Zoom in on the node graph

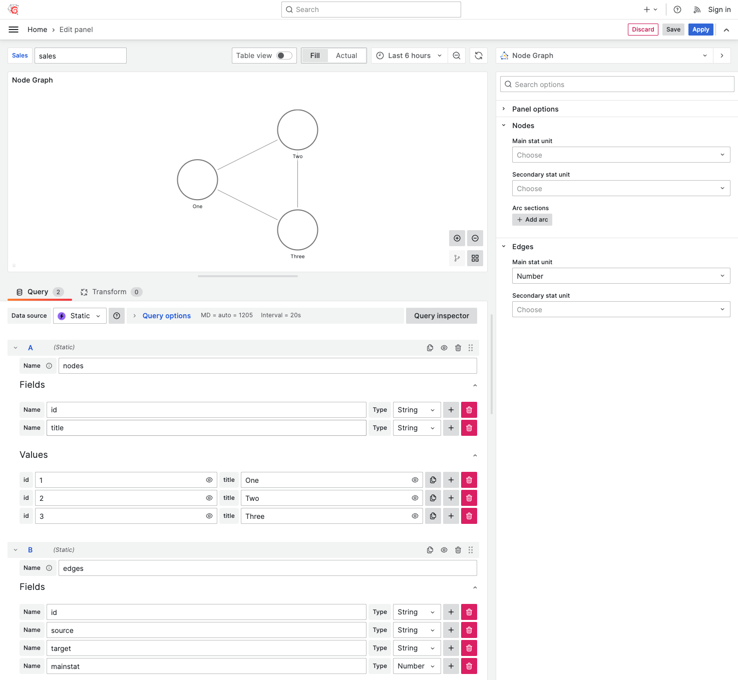(457, 238)
